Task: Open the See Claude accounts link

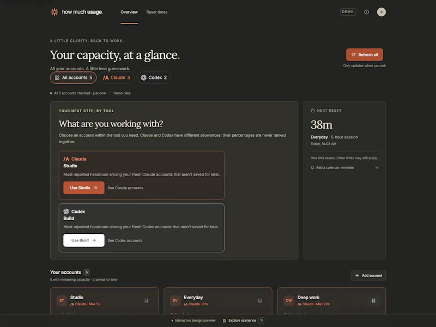Action: 125,188
